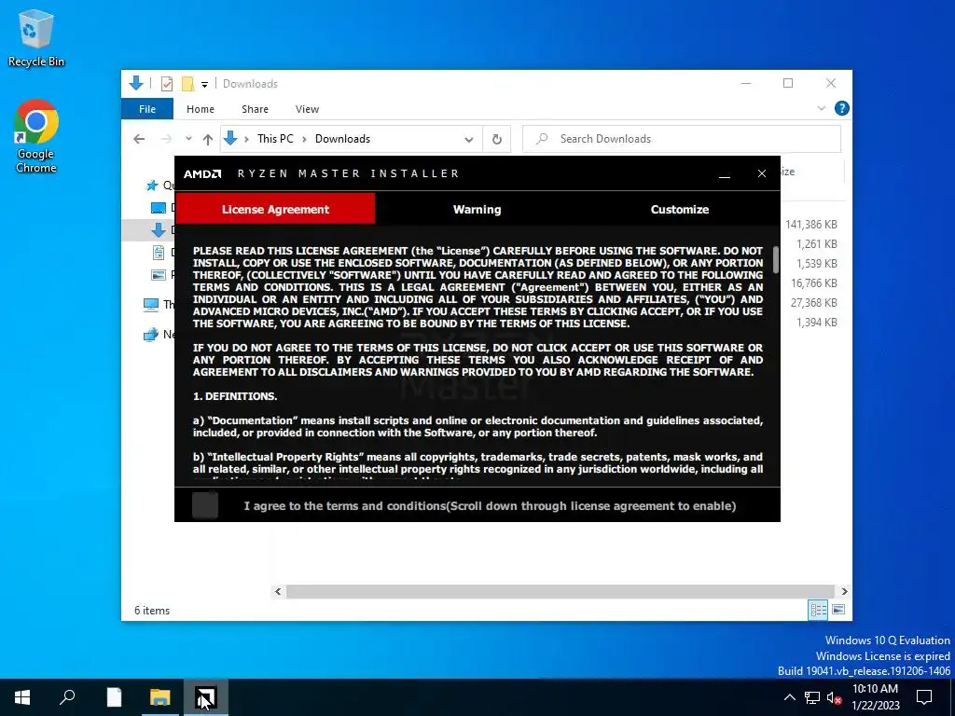The height and width of the screenshot is (716, 955).
Task: Click the scroll left arrow in Downloads
Action: click(x=278, y=591)
